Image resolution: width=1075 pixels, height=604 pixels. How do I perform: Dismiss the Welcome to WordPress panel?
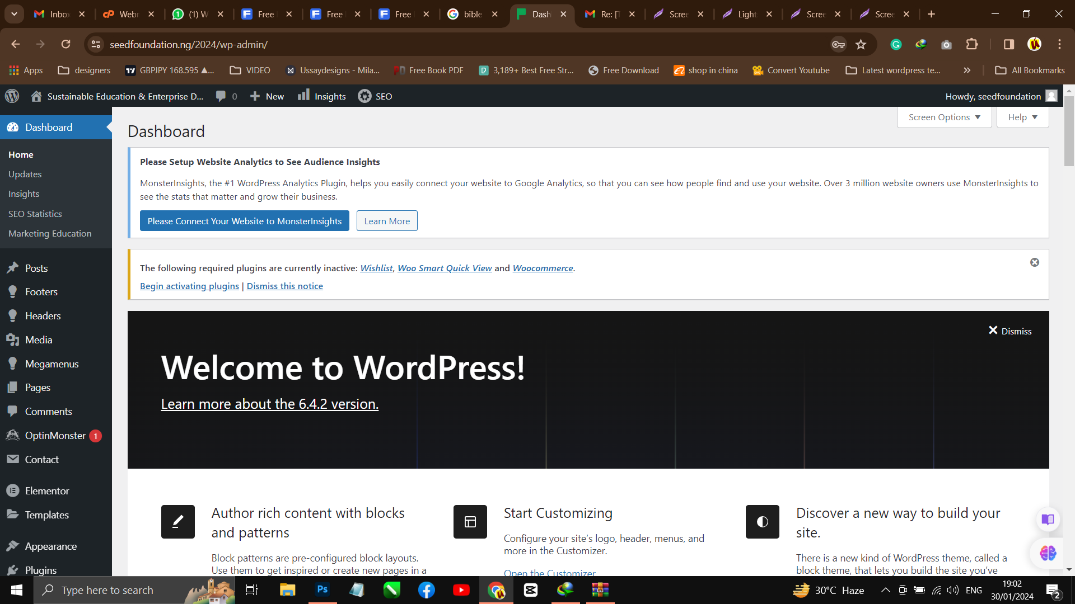coord(1010,331)
